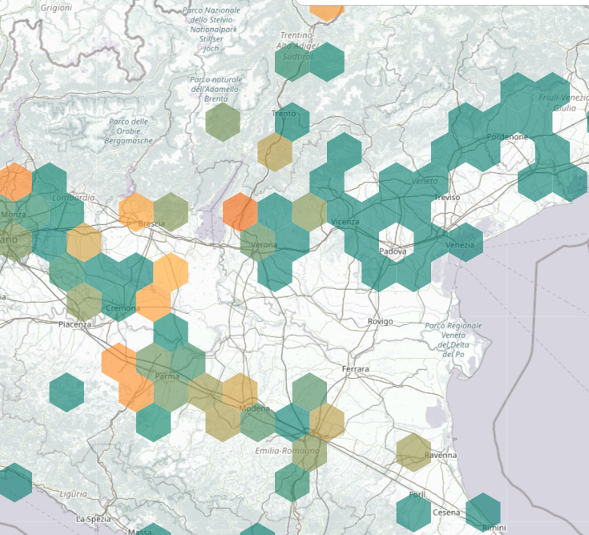Click the teal hexagon near Rimini
Image resolution: width=589 pixels, height=535 pixels.
[x=483, y=513]
